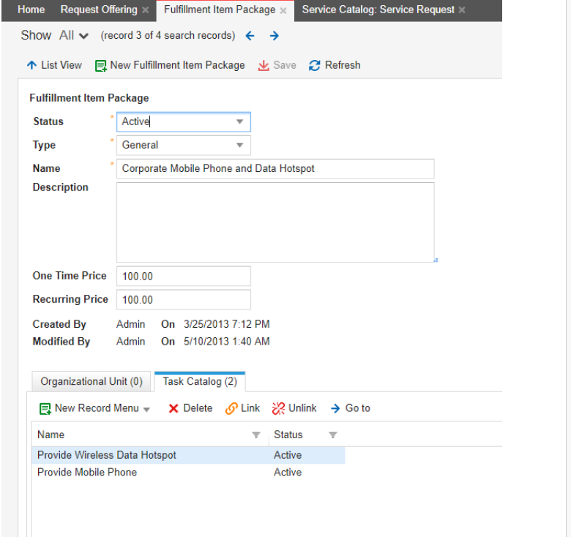The image size is (571, 537).
Task: Click the Go to arrow icon
Action: (x=335, y=408)
